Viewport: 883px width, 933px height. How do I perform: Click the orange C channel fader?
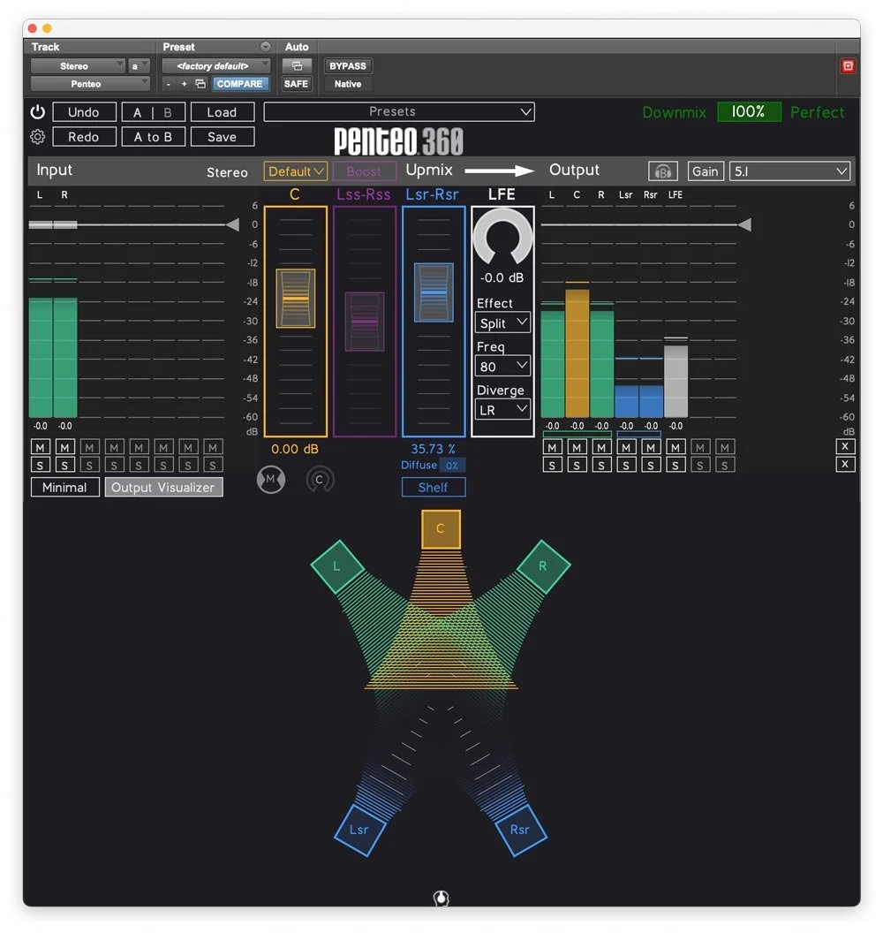(x=296, y=298)
